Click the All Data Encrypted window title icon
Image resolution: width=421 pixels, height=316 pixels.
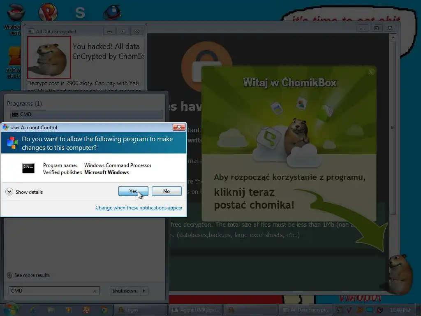click(31, 31)
